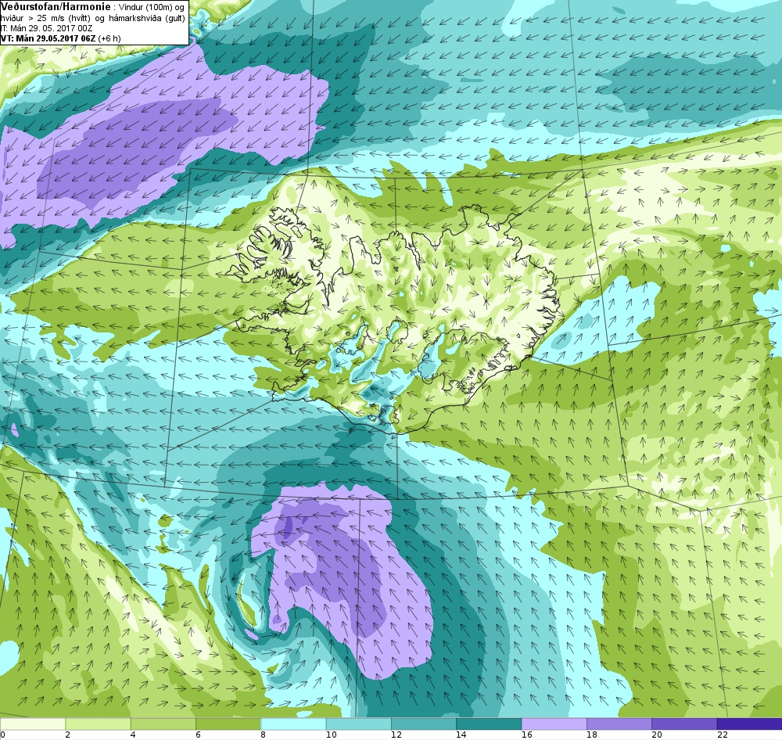
Task: Click the legend value "22"
Action: click(723, 735)
